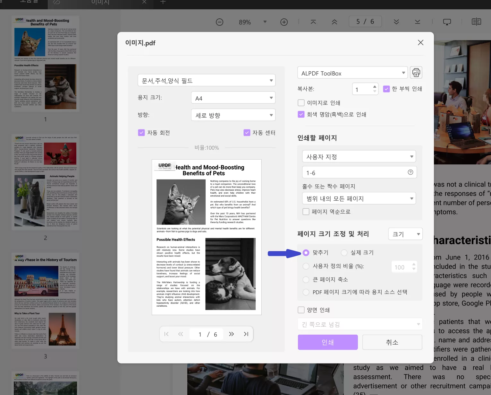The image size is (491, 395).
Task: Open zoom level 89% dropdown arrow
Action: [x=265, y=22]
